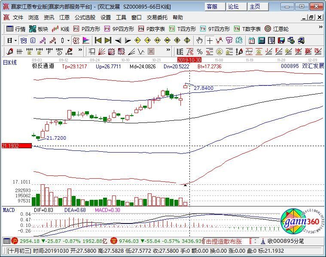326x257 pixels.
Task: Toggle the highlighted telephone-style icon
Action: coord(23,40)
